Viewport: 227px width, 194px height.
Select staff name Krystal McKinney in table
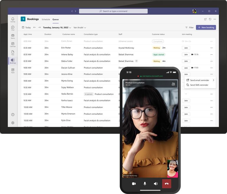(126, 48)
